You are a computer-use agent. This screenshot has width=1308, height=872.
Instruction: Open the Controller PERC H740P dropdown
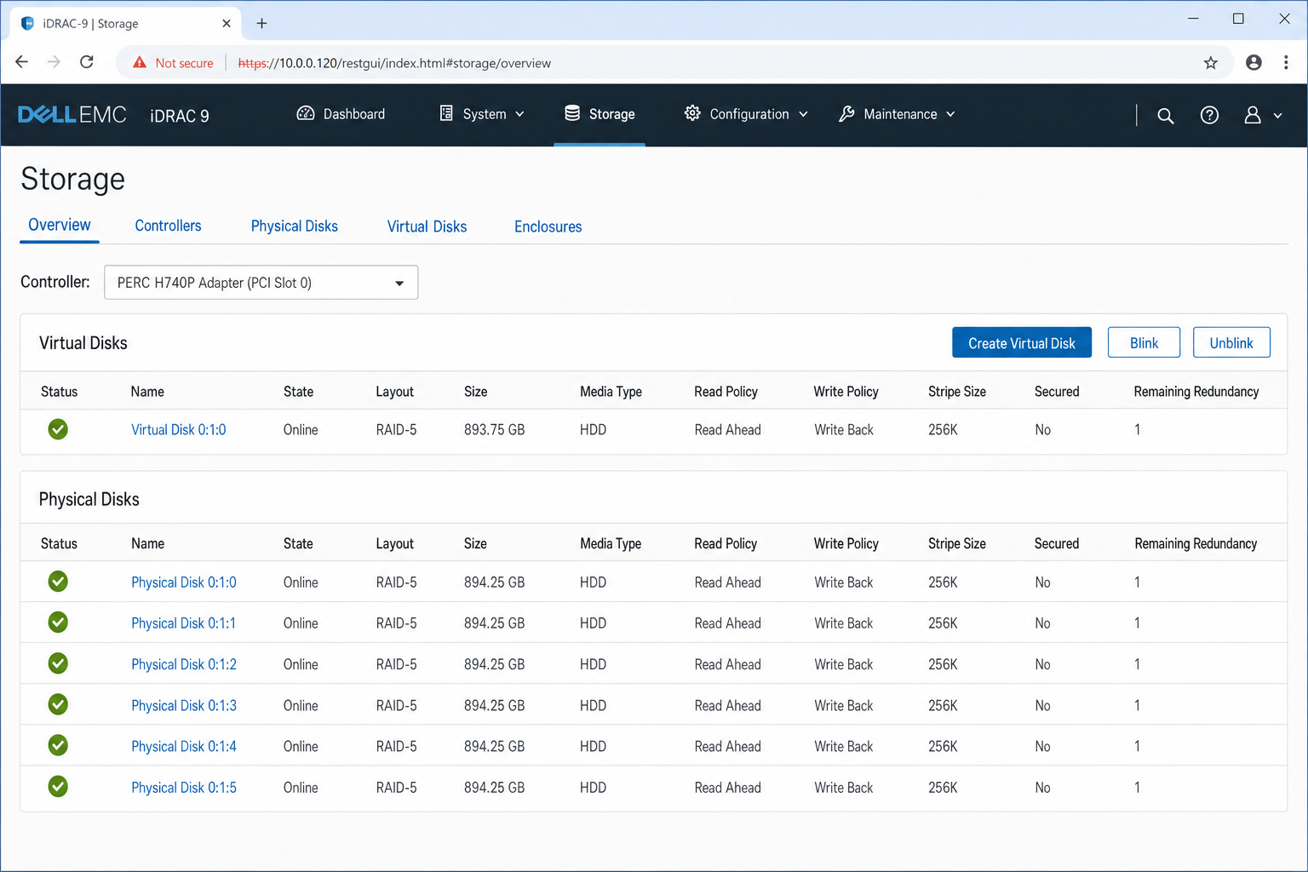pos(261,283)
